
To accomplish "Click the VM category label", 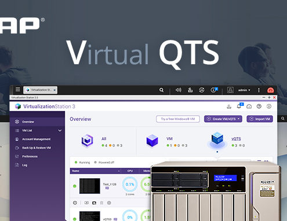I will 169,139.
